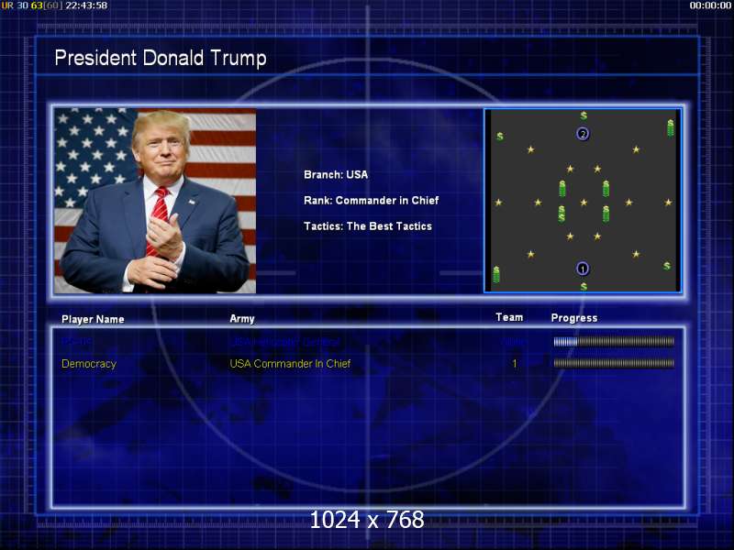Click the far-right edge star on minimap
Viewport: 734px width, 550px height.
tap(669, 203)
